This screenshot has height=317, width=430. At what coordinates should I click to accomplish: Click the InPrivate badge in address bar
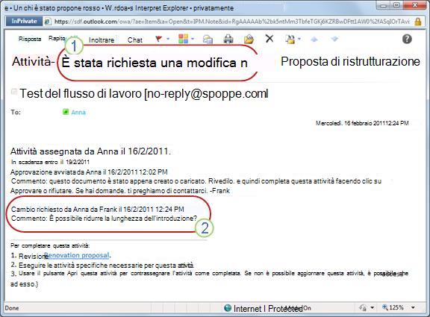24,21
